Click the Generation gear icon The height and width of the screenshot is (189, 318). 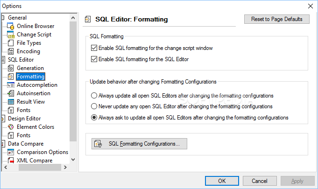11,68
